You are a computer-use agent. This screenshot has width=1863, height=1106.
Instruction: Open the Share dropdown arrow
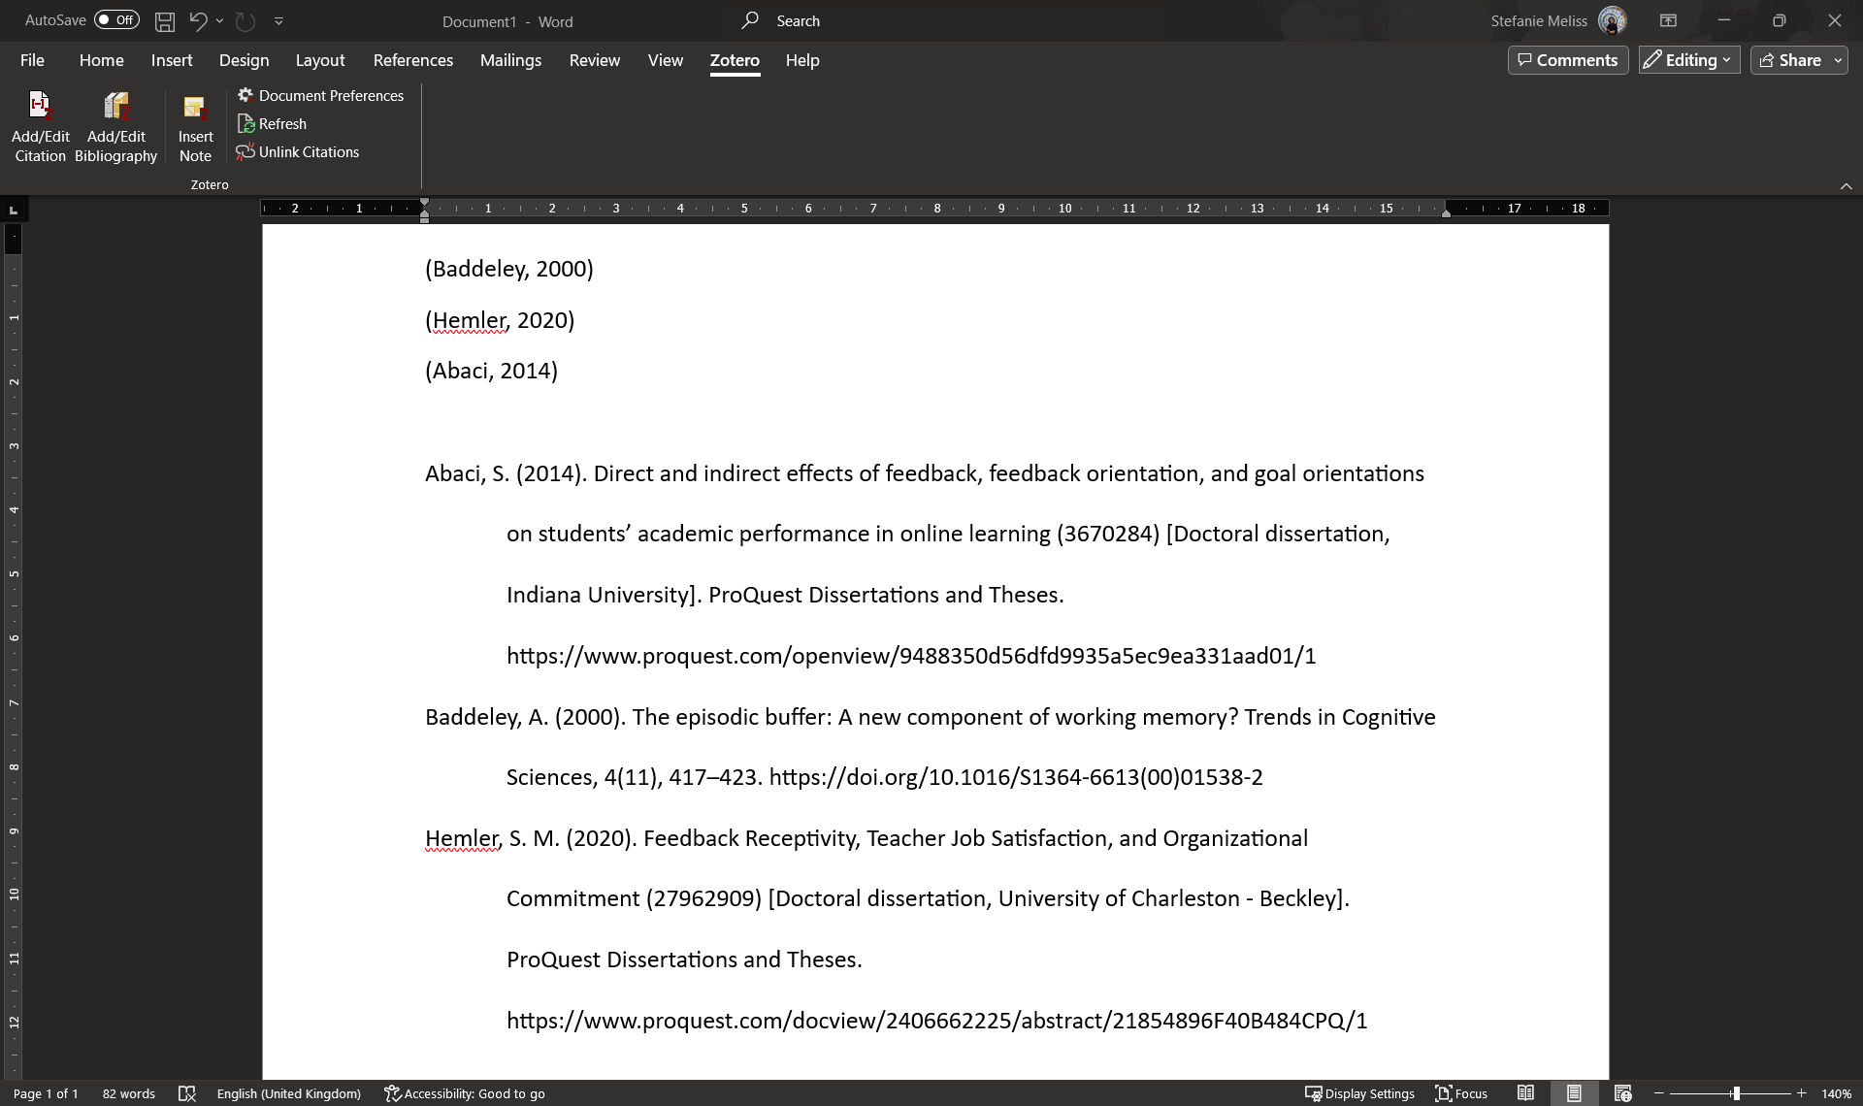(1838, 60)
